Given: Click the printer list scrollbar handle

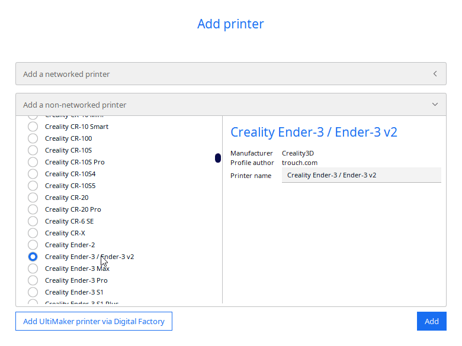Looking at the screenshot, I should [x=218, y=158].
